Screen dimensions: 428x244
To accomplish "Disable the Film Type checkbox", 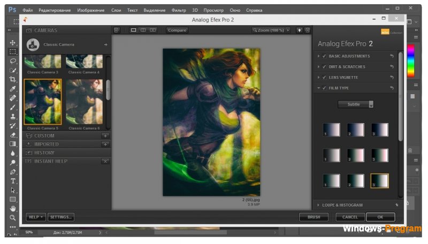I will (324, 88).
